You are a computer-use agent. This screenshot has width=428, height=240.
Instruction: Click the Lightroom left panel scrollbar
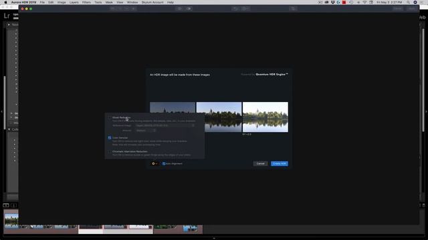(5, 103)
